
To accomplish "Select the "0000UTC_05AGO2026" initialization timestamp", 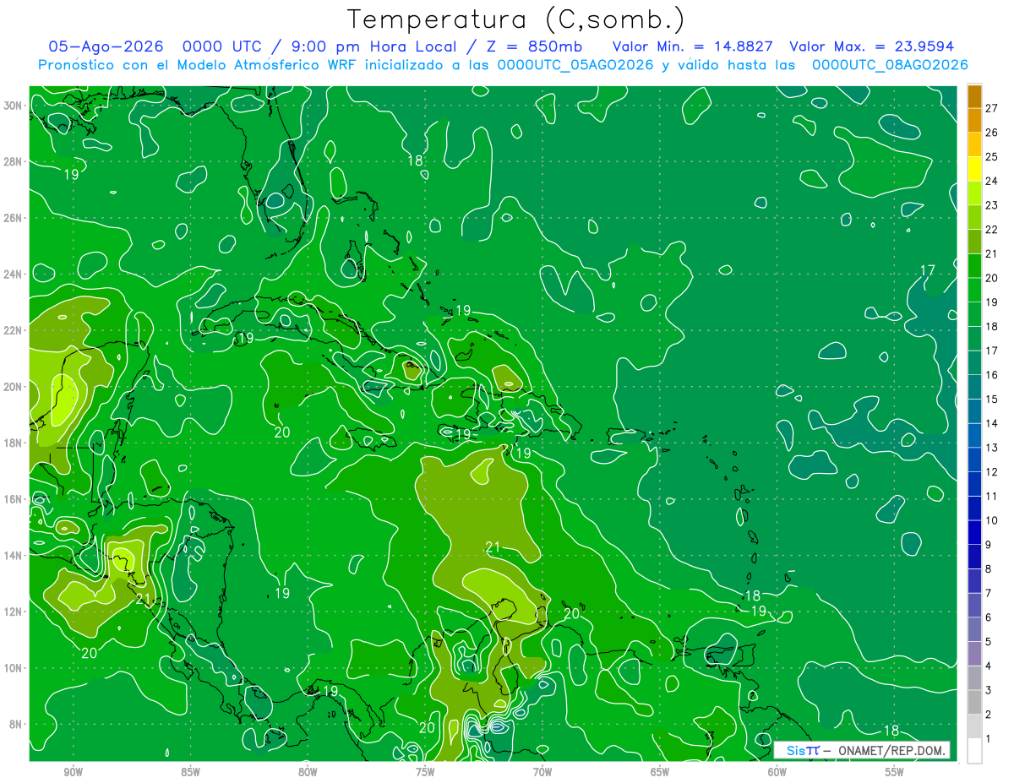I will [x=575, y=65].
